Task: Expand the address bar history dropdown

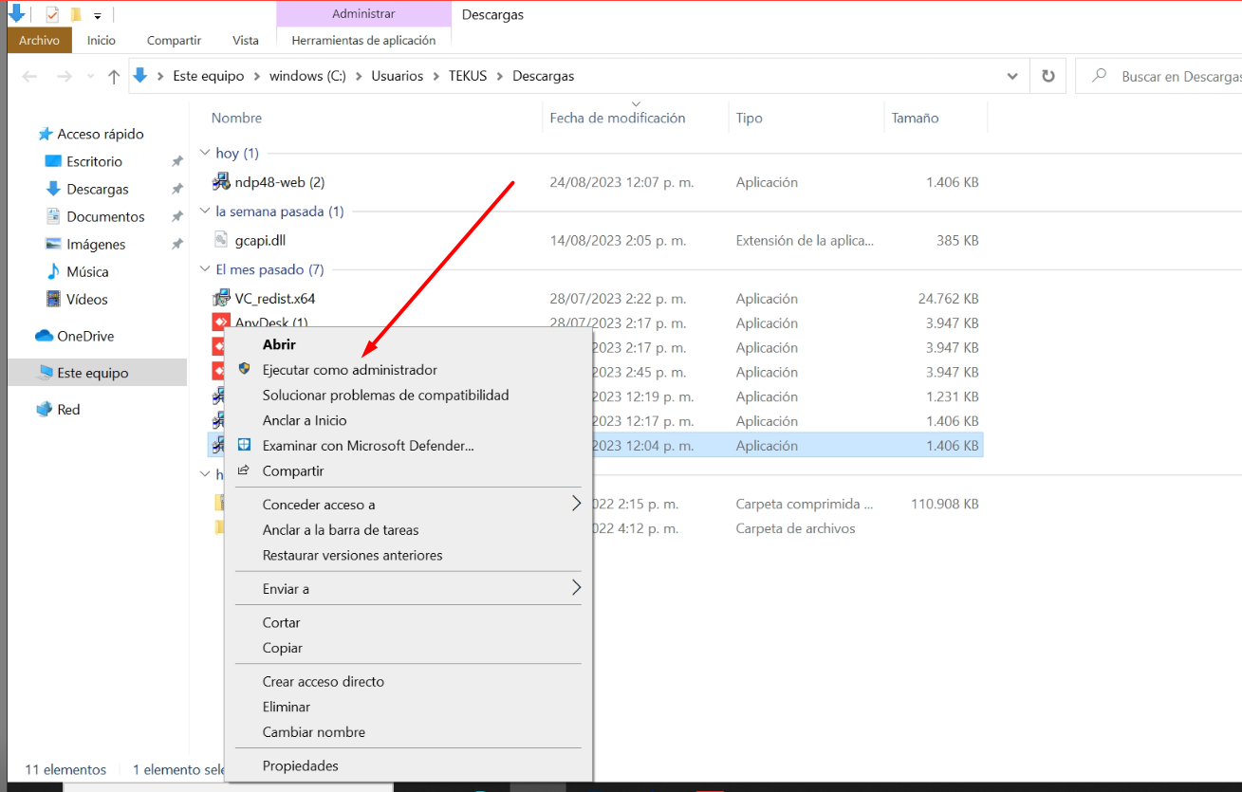Action: [x=1012, y=76]
